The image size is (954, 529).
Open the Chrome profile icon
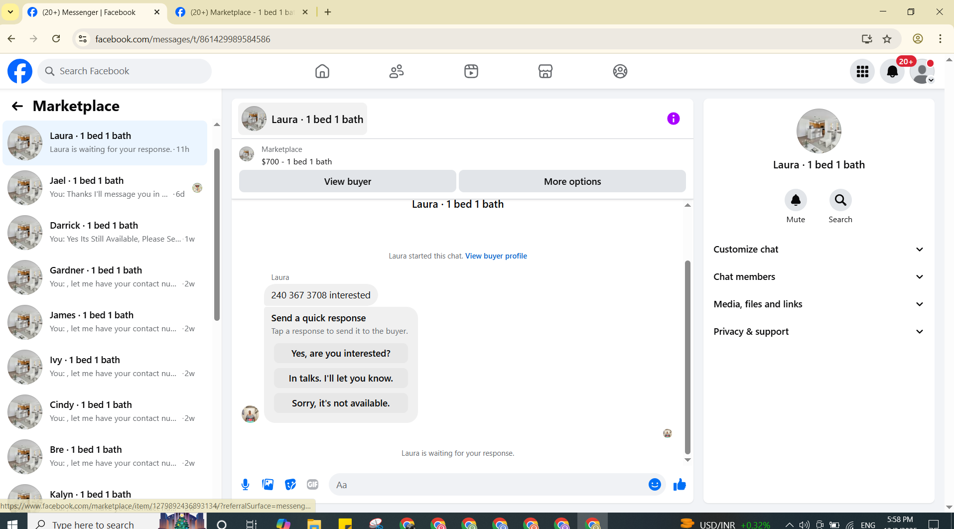[918, 39]
